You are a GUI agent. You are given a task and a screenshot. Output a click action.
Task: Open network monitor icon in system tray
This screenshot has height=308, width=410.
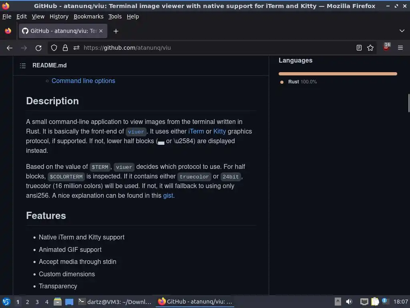click(364, 302)
